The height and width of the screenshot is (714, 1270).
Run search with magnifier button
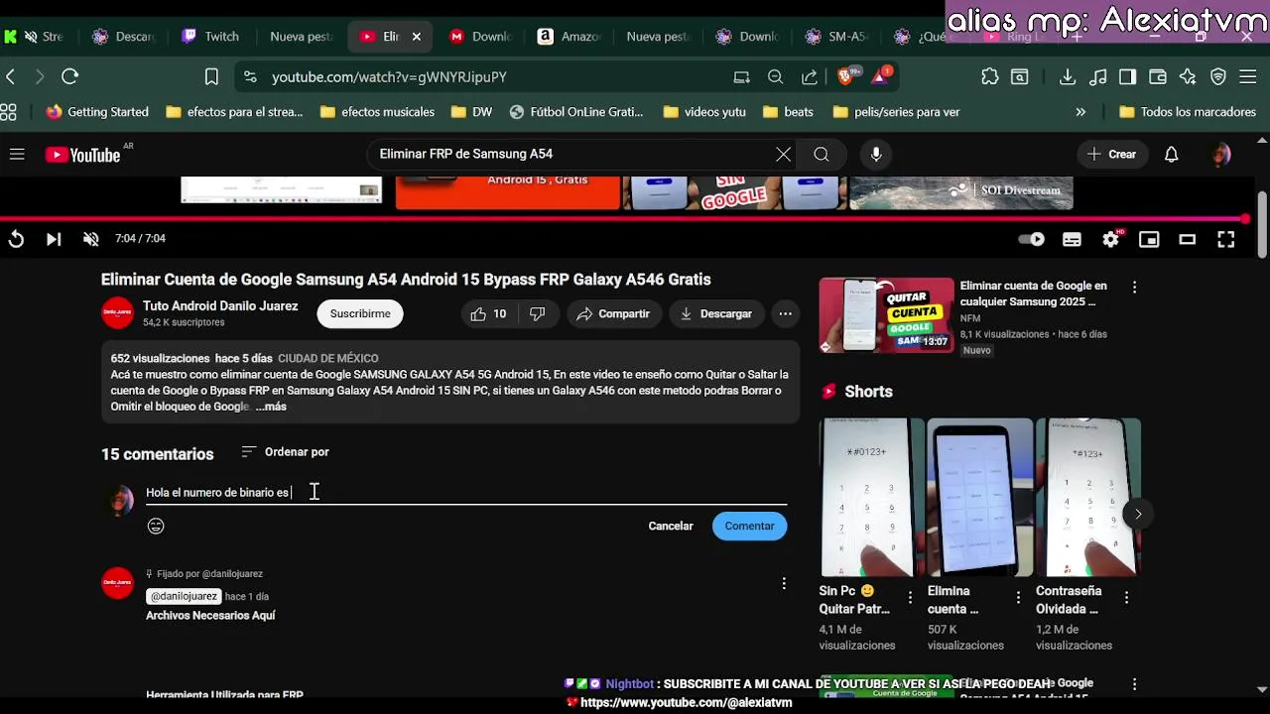coord(822,154)
